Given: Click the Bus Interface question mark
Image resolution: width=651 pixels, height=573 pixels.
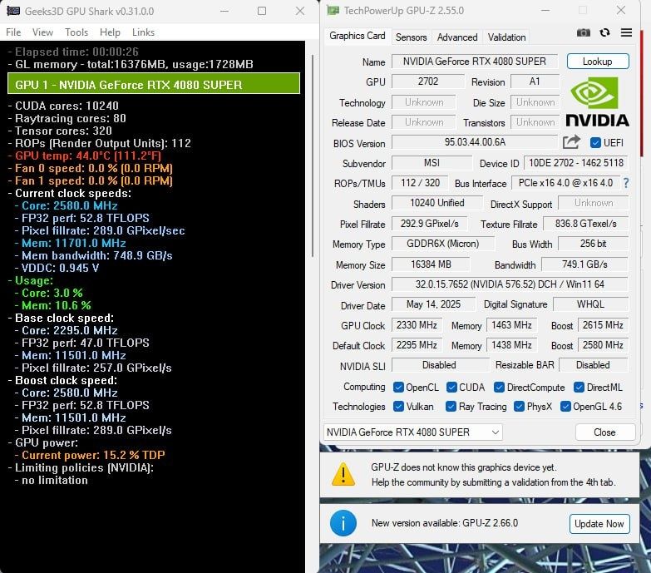Looking at the screenshot, I should coord(626,183).
